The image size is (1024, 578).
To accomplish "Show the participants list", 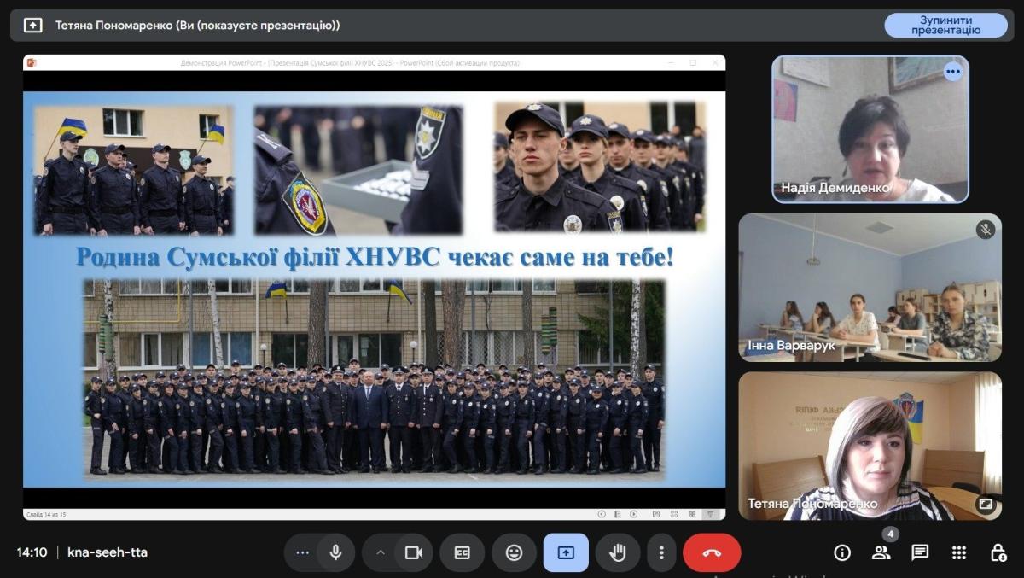I will [x=881, y=552].
